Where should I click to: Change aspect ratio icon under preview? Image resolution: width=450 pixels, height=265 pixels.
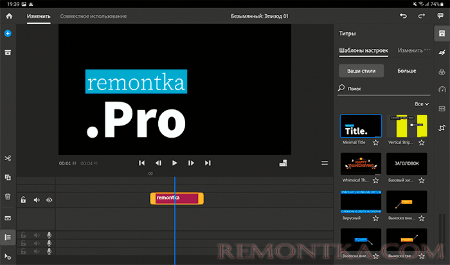click(x=283, y=163)
